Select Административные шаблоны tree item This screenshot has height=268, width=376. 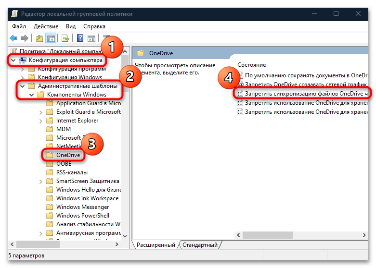pyautogui.click(x=78, y=86)
